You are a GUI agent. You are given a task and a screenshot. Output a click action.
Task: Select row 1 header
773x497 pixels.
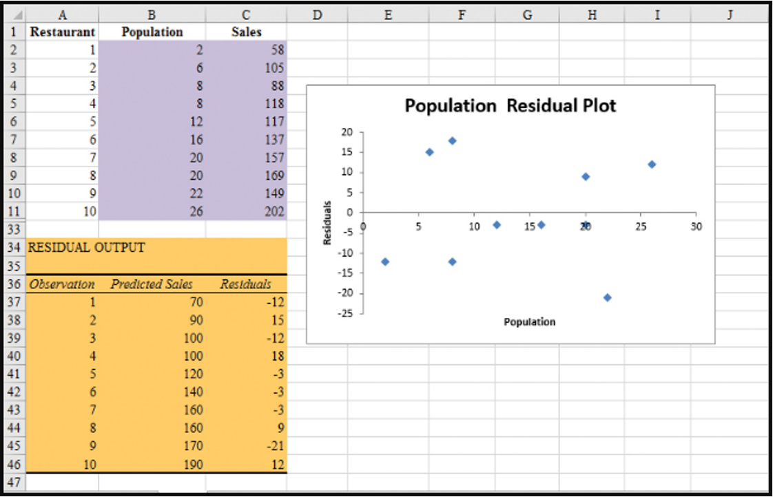point(13,32)
